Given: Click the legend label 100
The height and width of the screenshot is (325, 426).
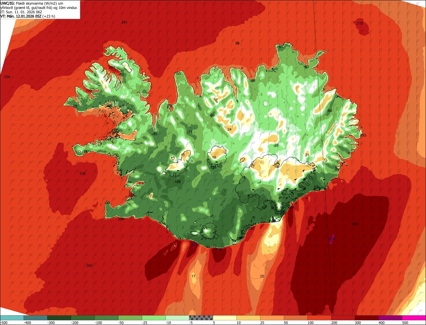Looking at the screenshot, I should pyautogui.click(x=311, y=322).
